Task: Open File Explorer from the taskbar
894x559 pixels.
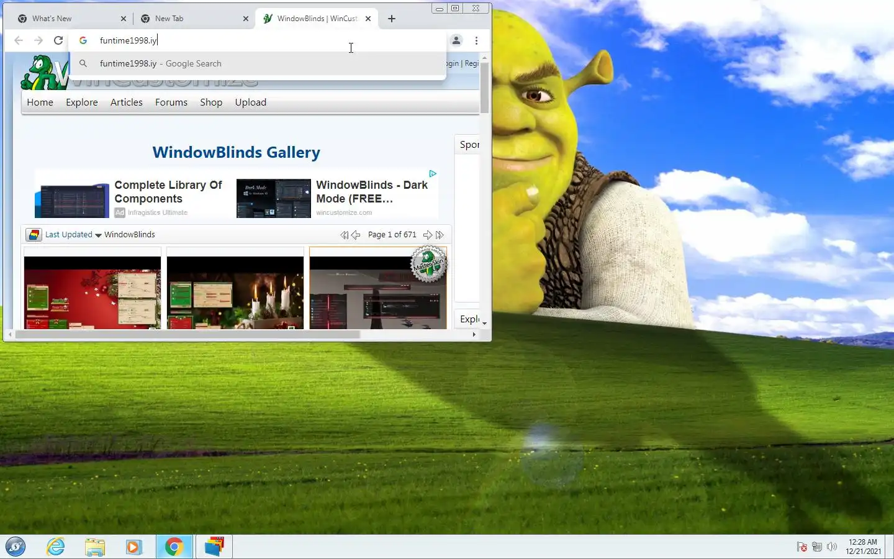Action: click(95, 547)
